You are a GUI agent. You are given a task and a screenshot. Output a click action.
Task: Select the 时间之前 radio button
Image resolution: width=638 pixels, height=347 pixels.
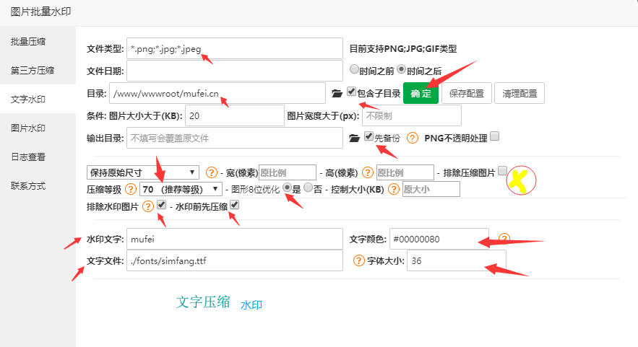click(x=354, y=70)
